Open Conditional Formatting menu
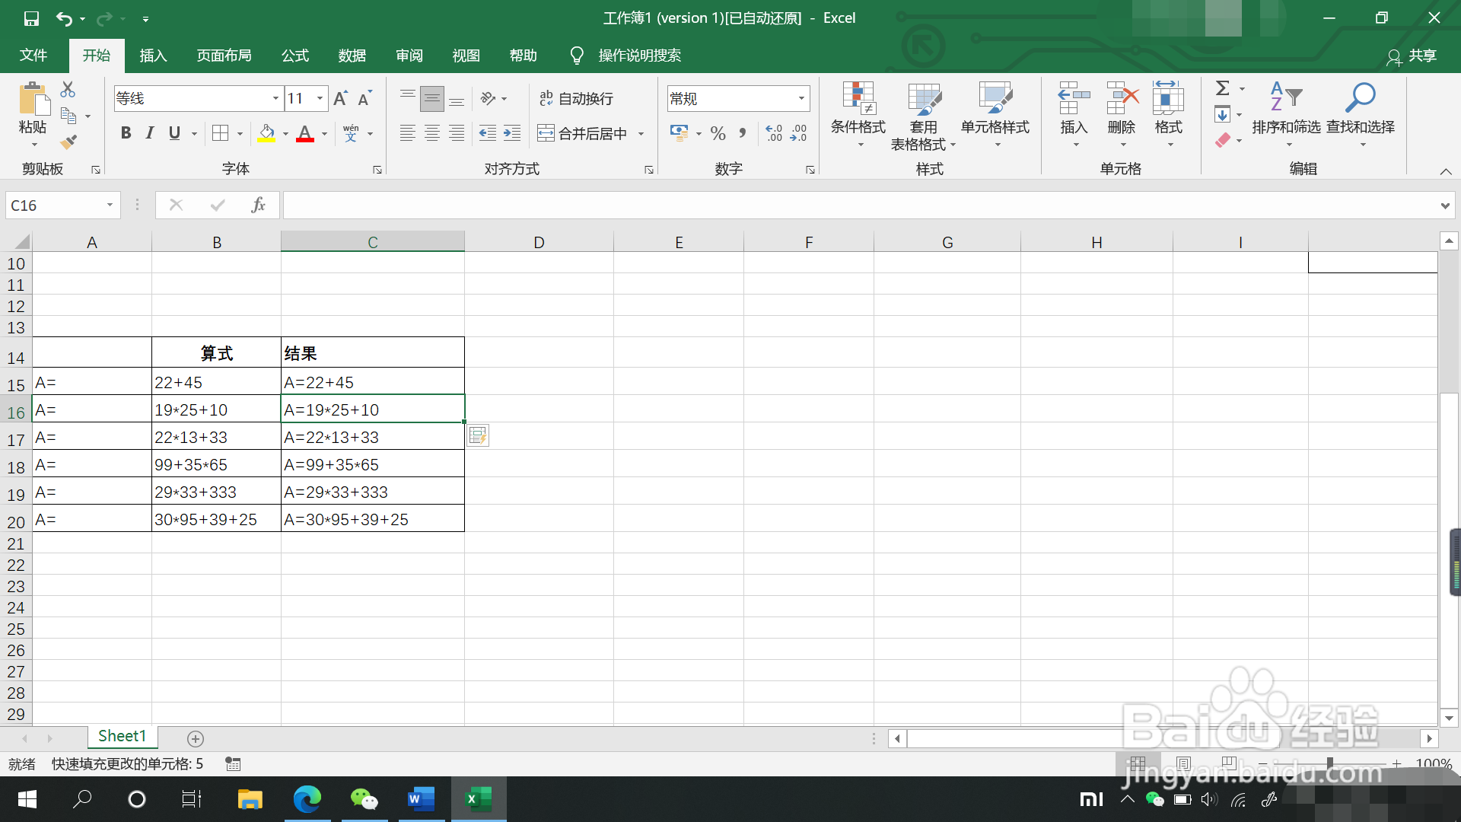This screenshot has height=822, width=1461. pyautogui.click(x=858, y=114)
